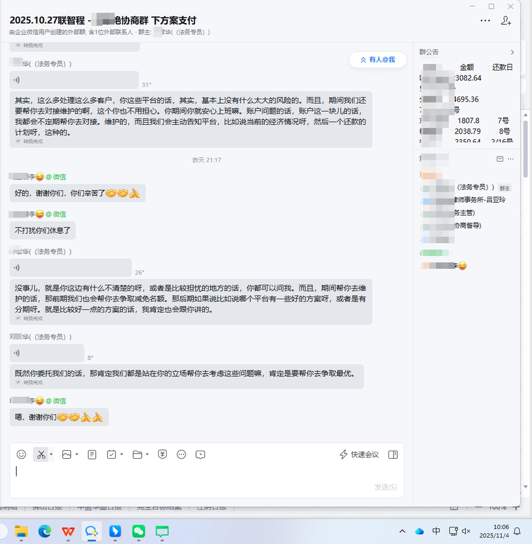Click the 发送(S) send button
This screenshot has width=532, height=544.
pyautogui.click(x=385, y=487)
